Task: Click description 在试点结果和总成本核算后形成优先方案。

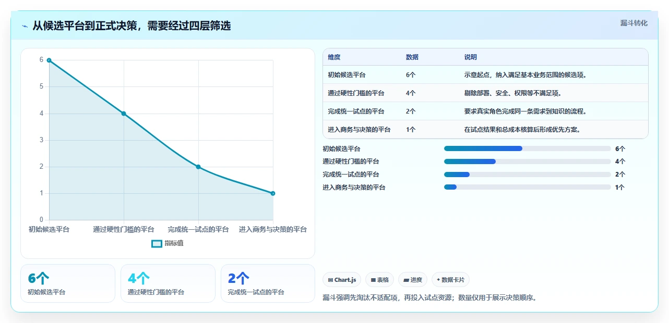Action: coord(523,130)
